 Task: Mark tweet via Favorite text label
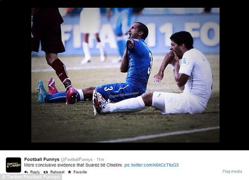(x=80, y=172)
